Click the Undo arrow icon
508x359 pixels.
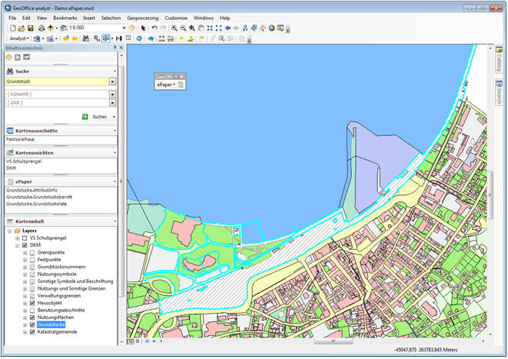(154, 28)
